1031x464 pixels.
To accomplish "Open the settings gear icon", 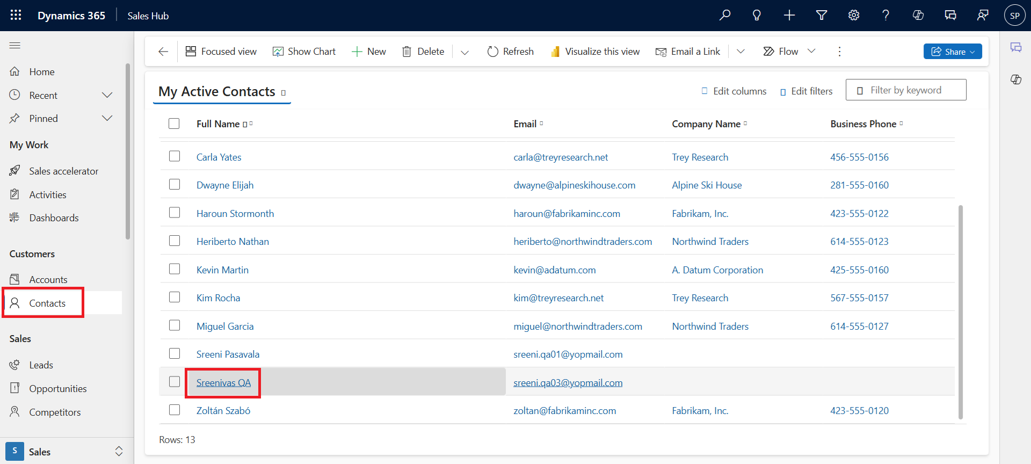I will pos(853,15).
